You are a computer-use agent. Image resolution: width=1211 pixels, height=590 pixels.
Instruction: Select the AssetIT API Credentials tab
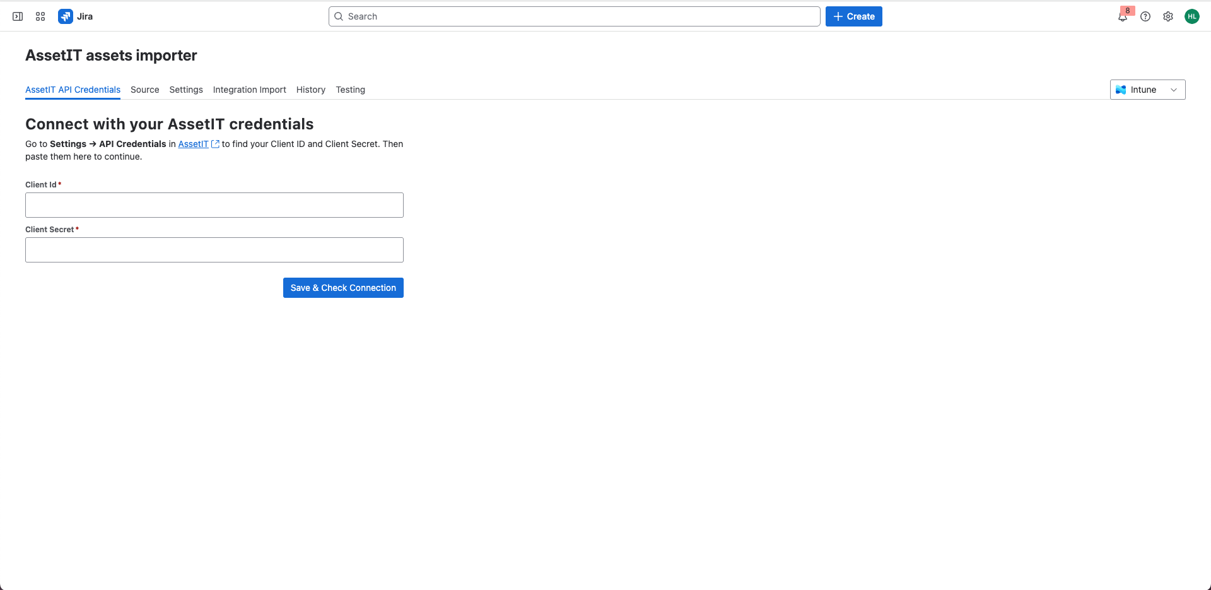pos(73,90)
